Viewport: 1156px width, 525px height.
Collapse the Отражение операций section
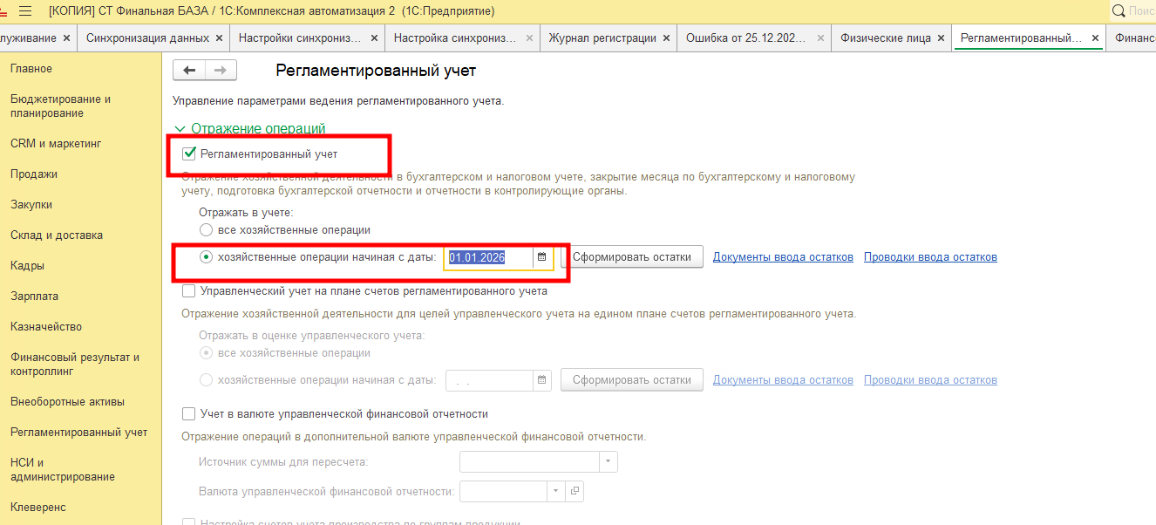click(180, 129)
